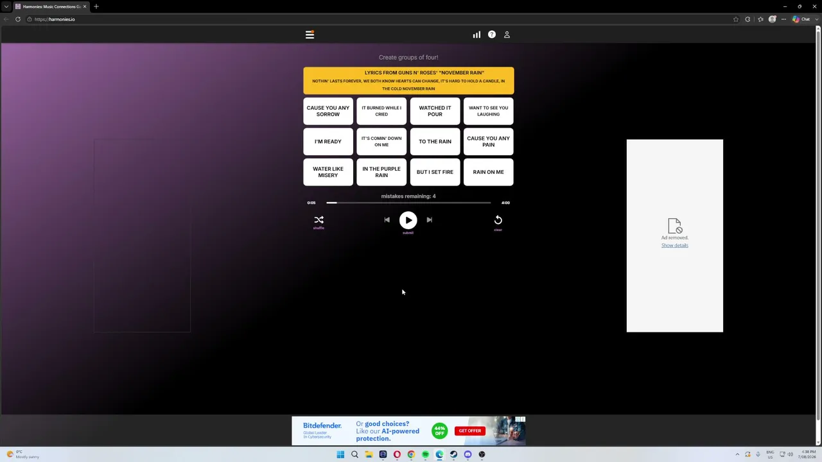Open a new browser tab
This screenshot has height=462, width=822.
(96, 6)
